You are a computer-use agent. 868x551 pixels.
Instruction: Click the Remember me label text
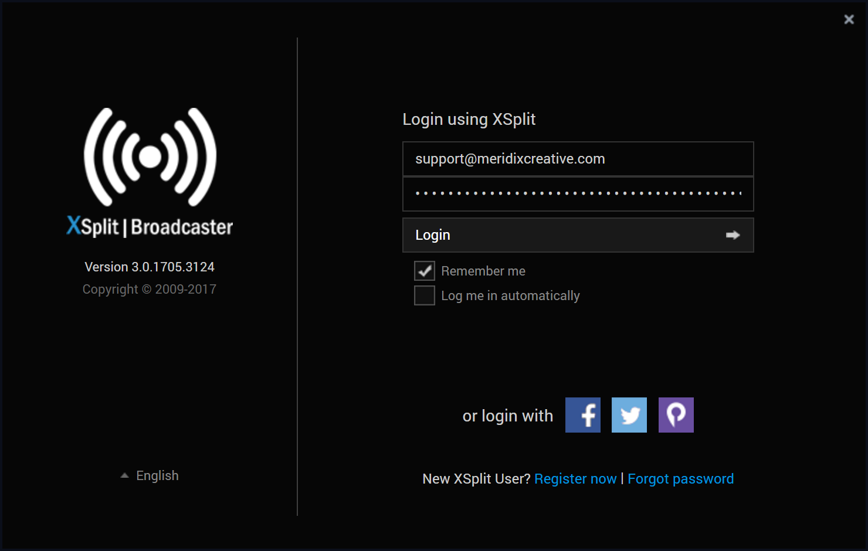tap(483, 271)
